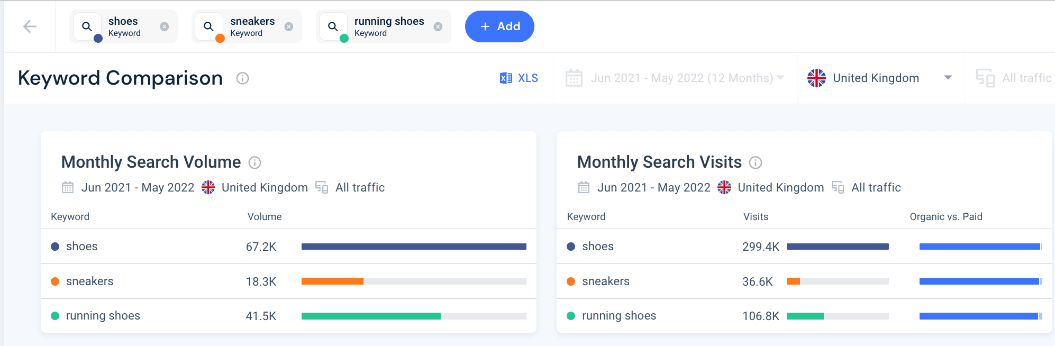
Task: Open Monthly Search Visits info icon
Action: [756, 162]
